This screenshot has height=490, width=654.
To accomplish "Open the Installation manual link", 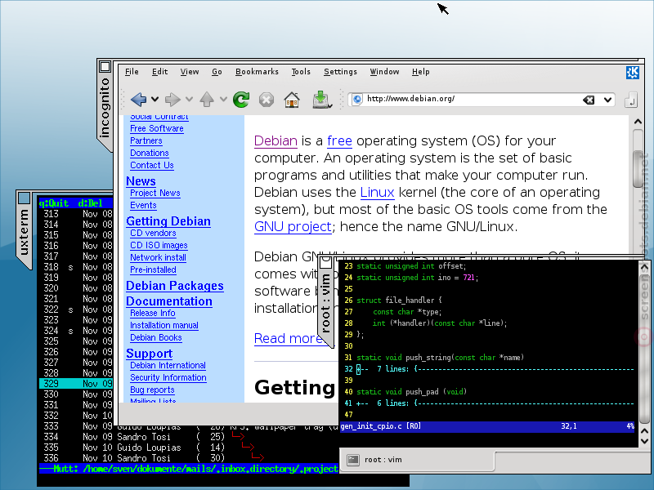I will (x=164, y=325).
